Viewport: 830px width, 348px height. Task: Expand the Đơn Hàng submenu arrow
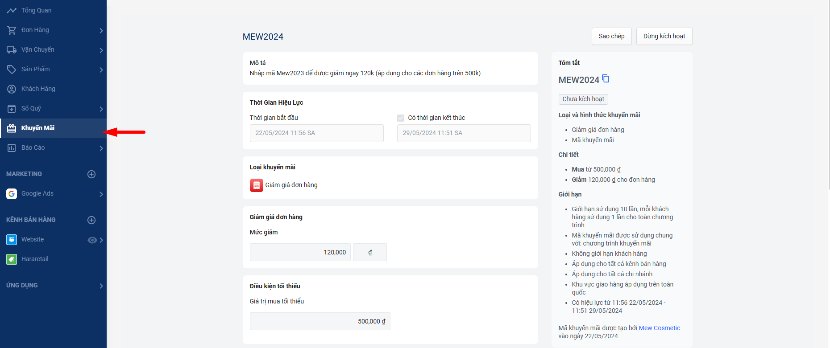(x=101, y=31)
